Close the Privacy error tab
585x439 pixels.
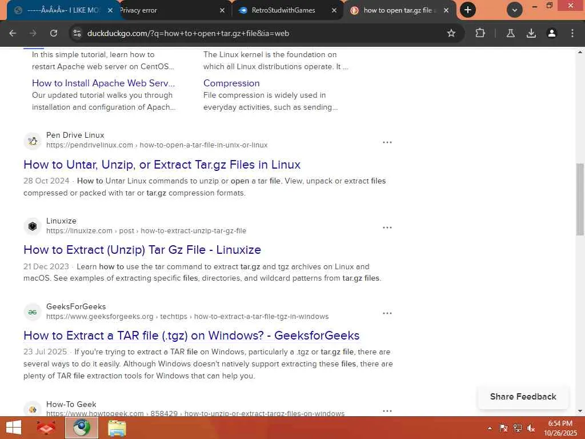point(222,10)
